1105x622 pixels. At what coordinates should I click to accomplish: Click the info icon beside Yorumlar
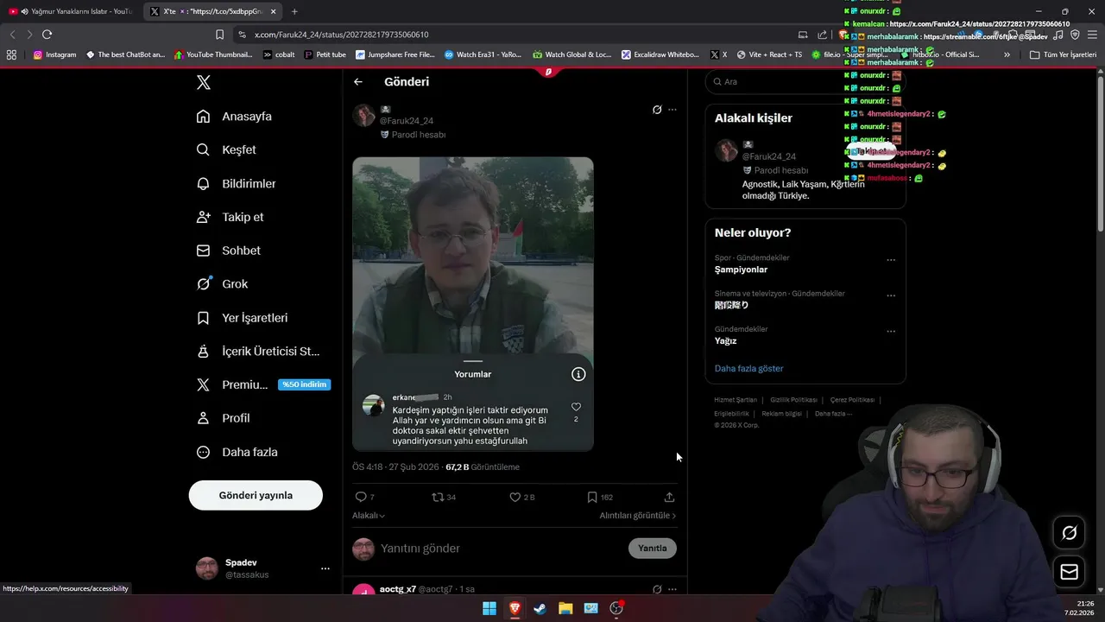tap(578, 374)
